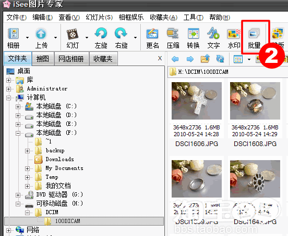Image resolution: width=288 pixels, height=236 pixels.
Task: Open the 收藏夹(A) menu
Action: [x=163, y=17]
